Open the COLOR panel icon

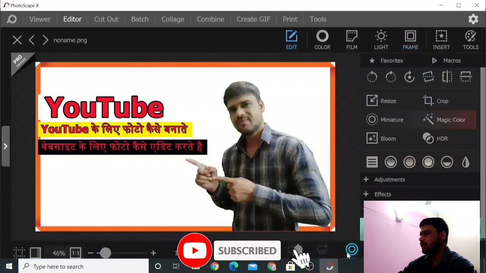[x=322, y=40]
